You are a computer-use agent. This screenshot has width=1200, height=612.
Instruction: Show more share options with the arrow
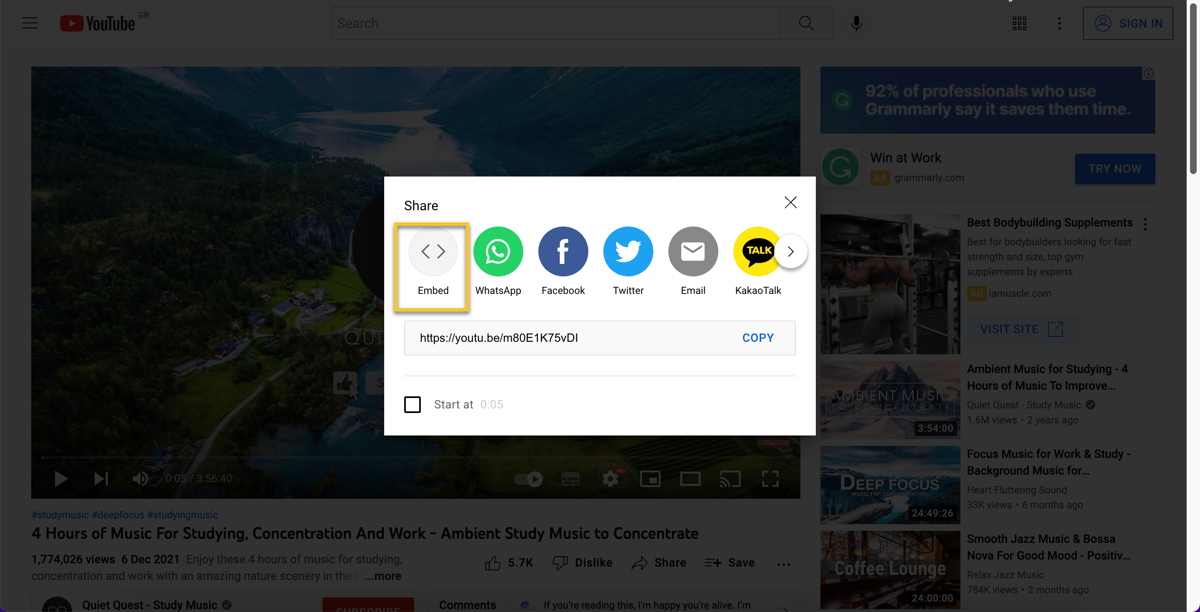(790, 251)
